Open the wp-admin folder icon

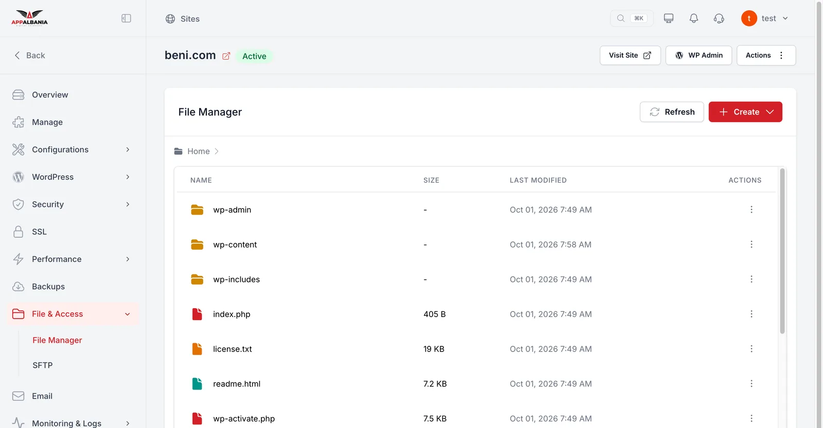click(197, 210)
